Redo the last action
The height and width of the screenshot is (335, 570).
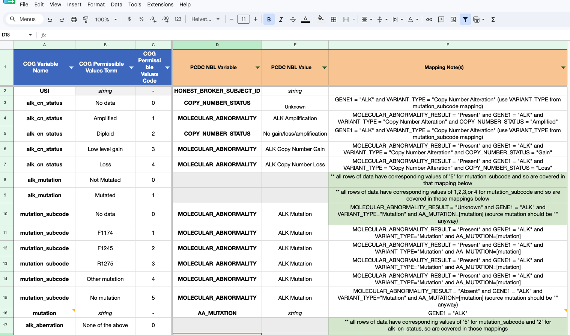click(x=62, y=20)
